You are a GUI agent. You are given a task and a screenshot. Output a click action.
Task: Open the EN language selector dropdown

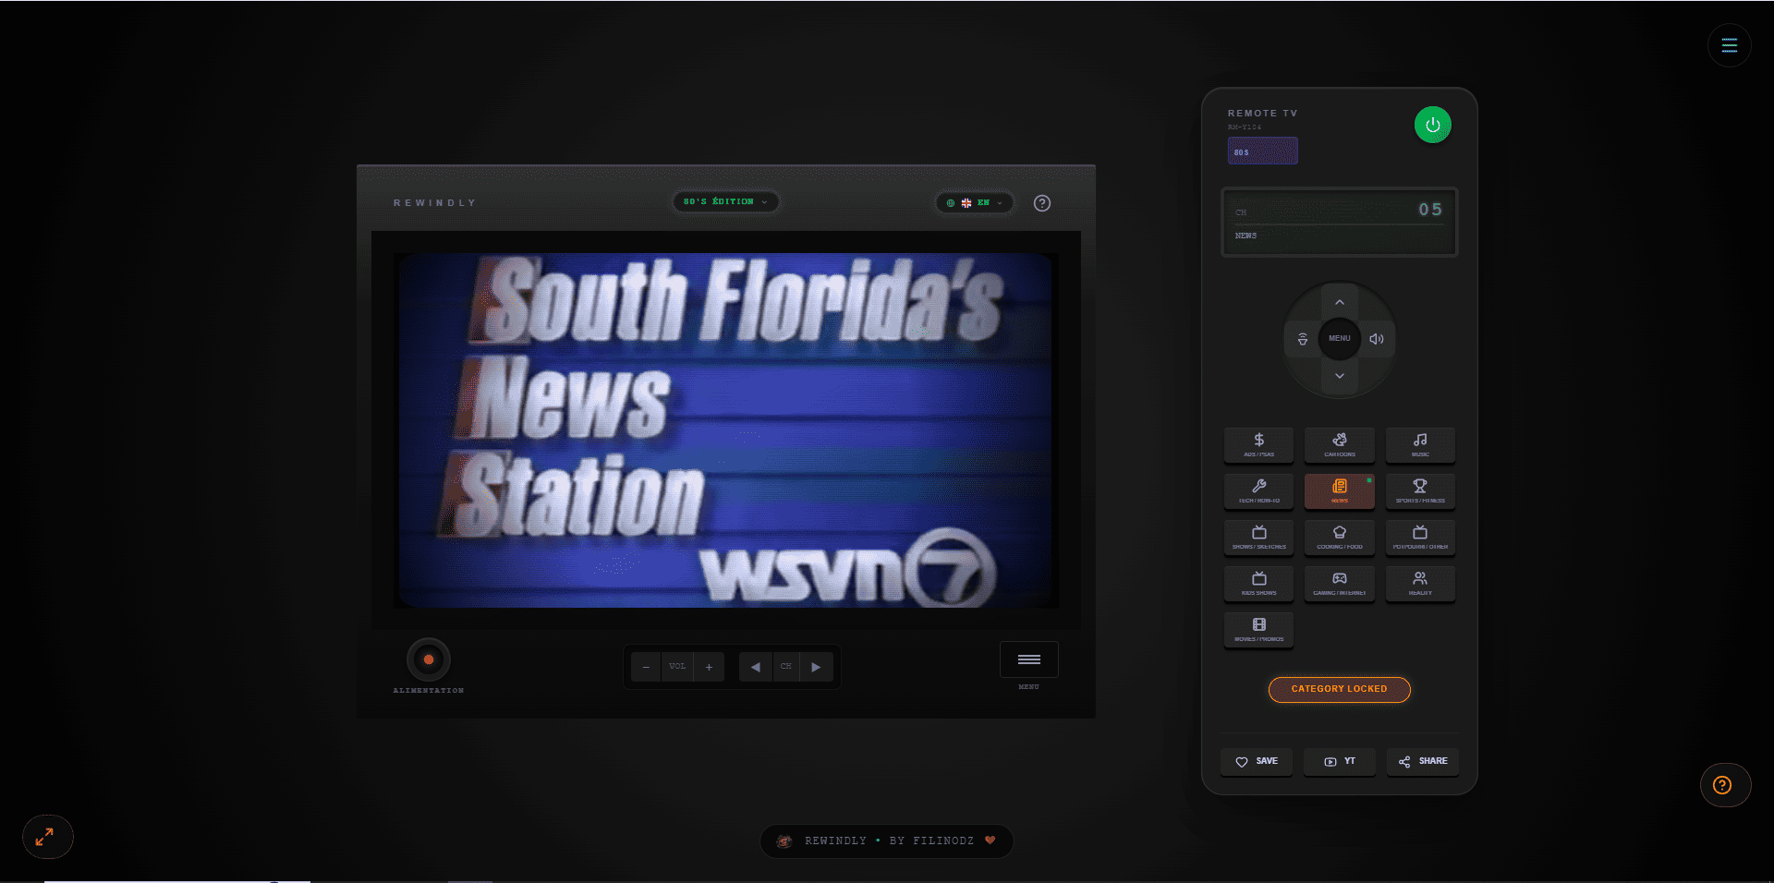pyautogui.click(x=974, y=202)
